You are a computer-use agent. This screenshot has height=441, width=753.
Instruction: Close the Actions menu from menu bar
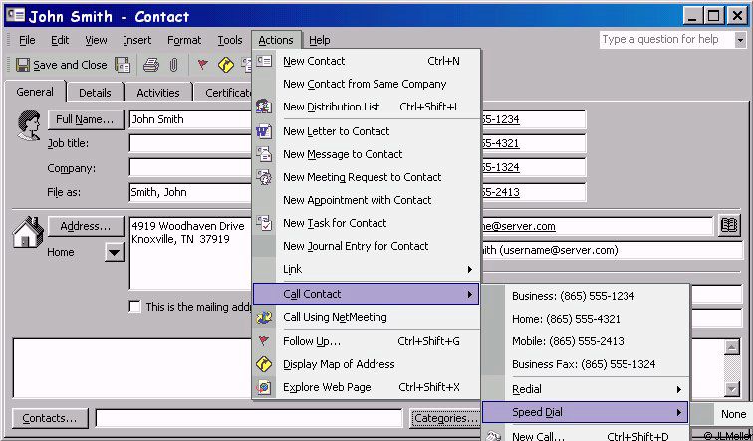[x=276, y=40]
